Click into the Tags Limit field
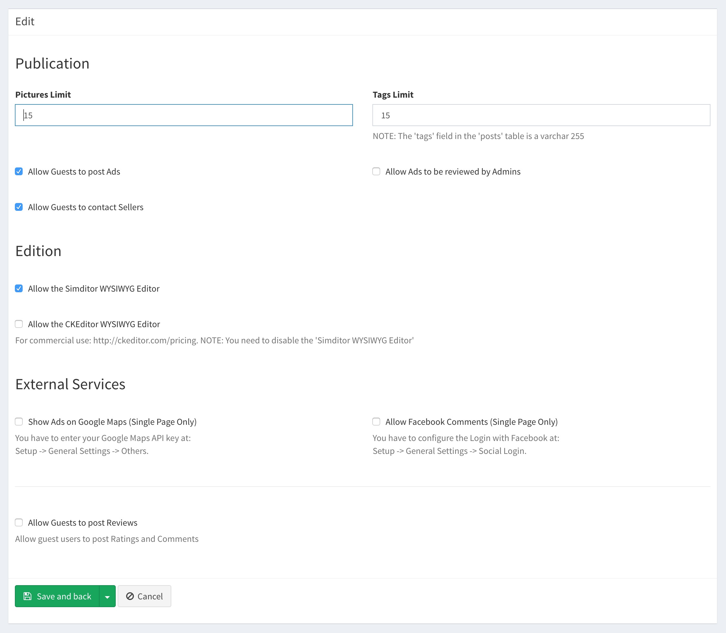The height and width of the screenshot is (633, 726). [541, 115]
